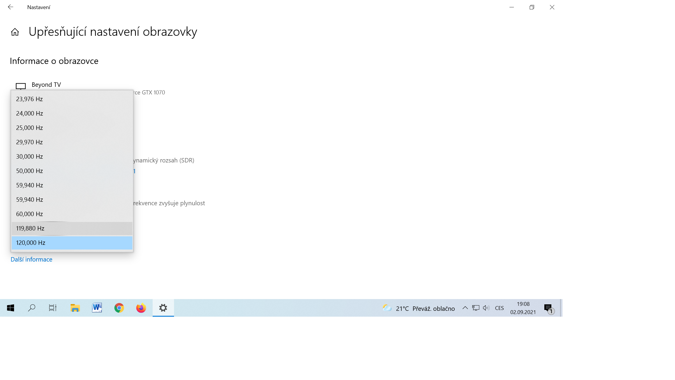Open Task View on taskbar

click(53, 308)
